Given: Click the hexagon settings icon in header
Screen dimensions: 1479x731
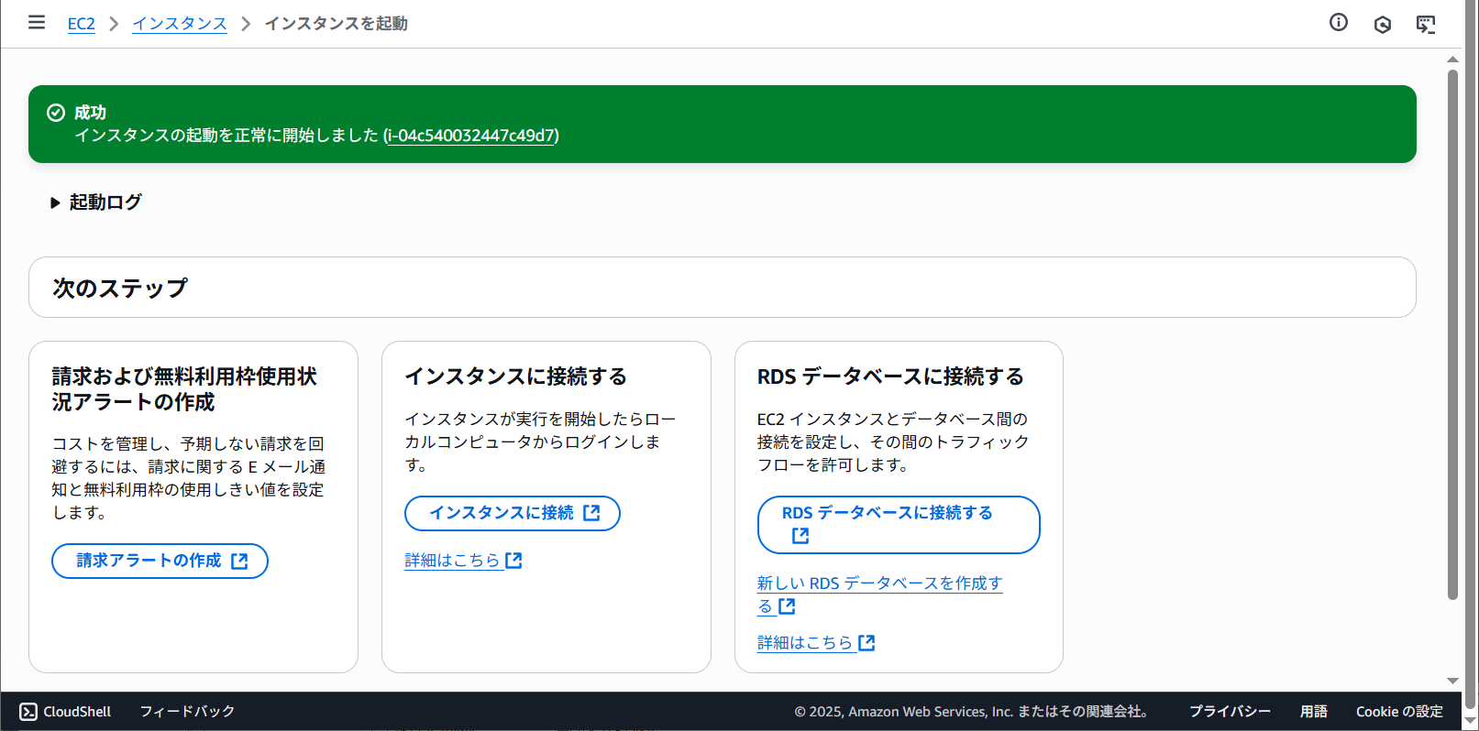Looking at the screenshot, I should (x=1382, y=25).
